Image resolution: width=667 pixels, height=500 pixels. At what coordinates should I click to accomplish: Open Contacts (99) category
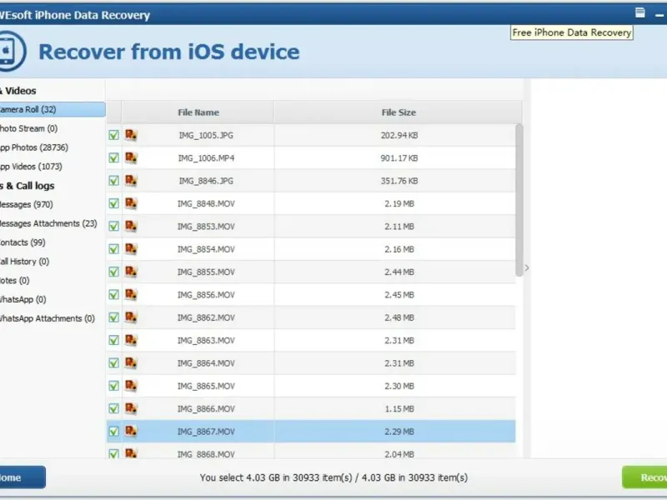23,242
